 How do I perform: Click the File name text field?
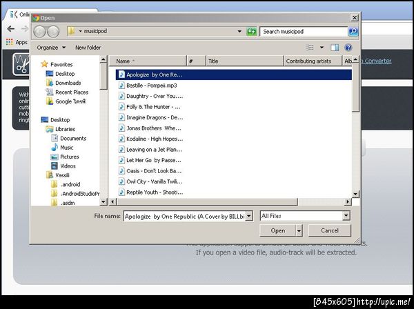coord(184,216)
